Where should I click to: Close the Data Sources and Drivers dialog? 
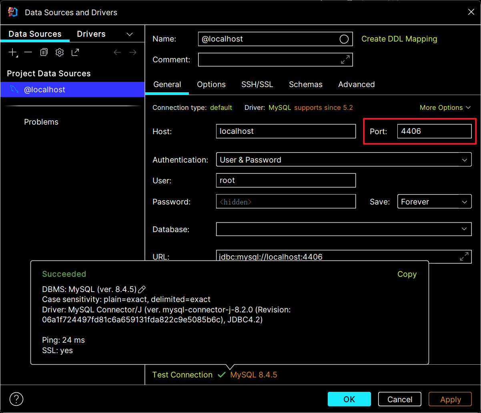(x=471, y=12)
